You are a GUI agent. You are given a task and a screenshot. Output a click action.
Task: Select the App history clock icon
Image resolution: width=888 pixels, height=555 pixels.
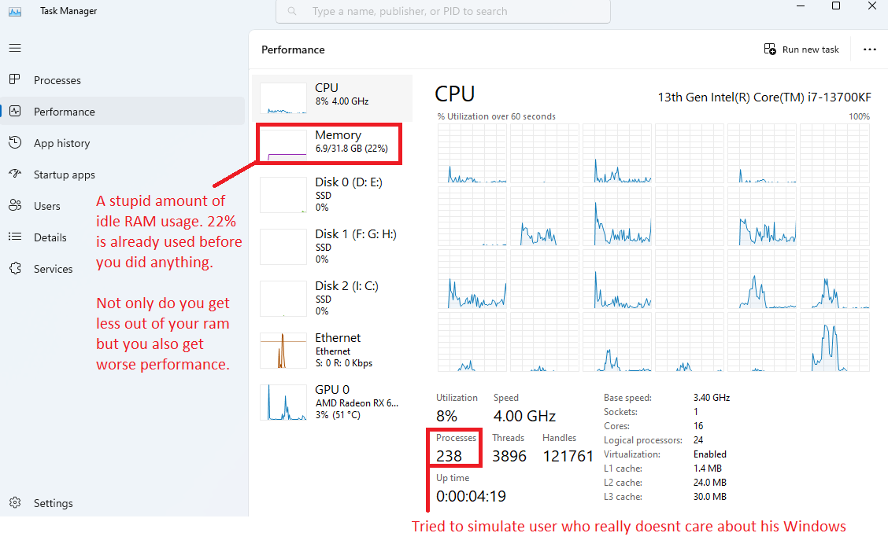pos(15,143)
